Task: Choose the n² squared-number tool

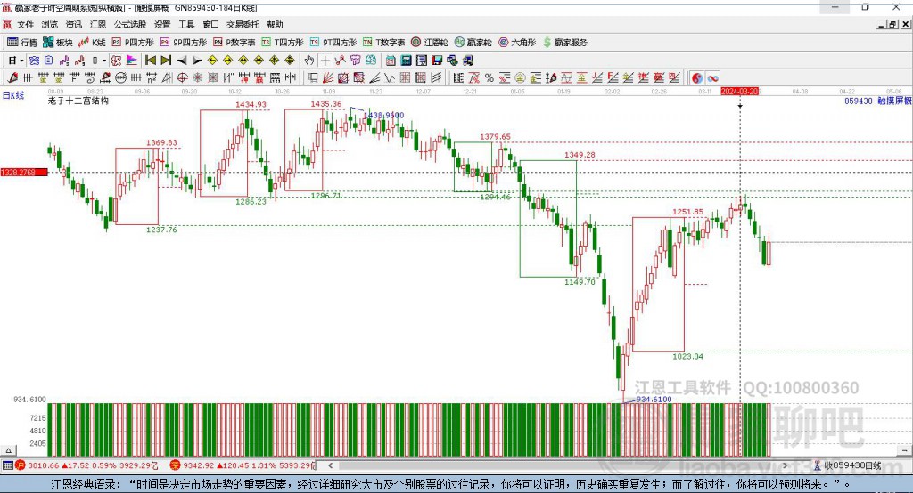Action: [152, 77]
